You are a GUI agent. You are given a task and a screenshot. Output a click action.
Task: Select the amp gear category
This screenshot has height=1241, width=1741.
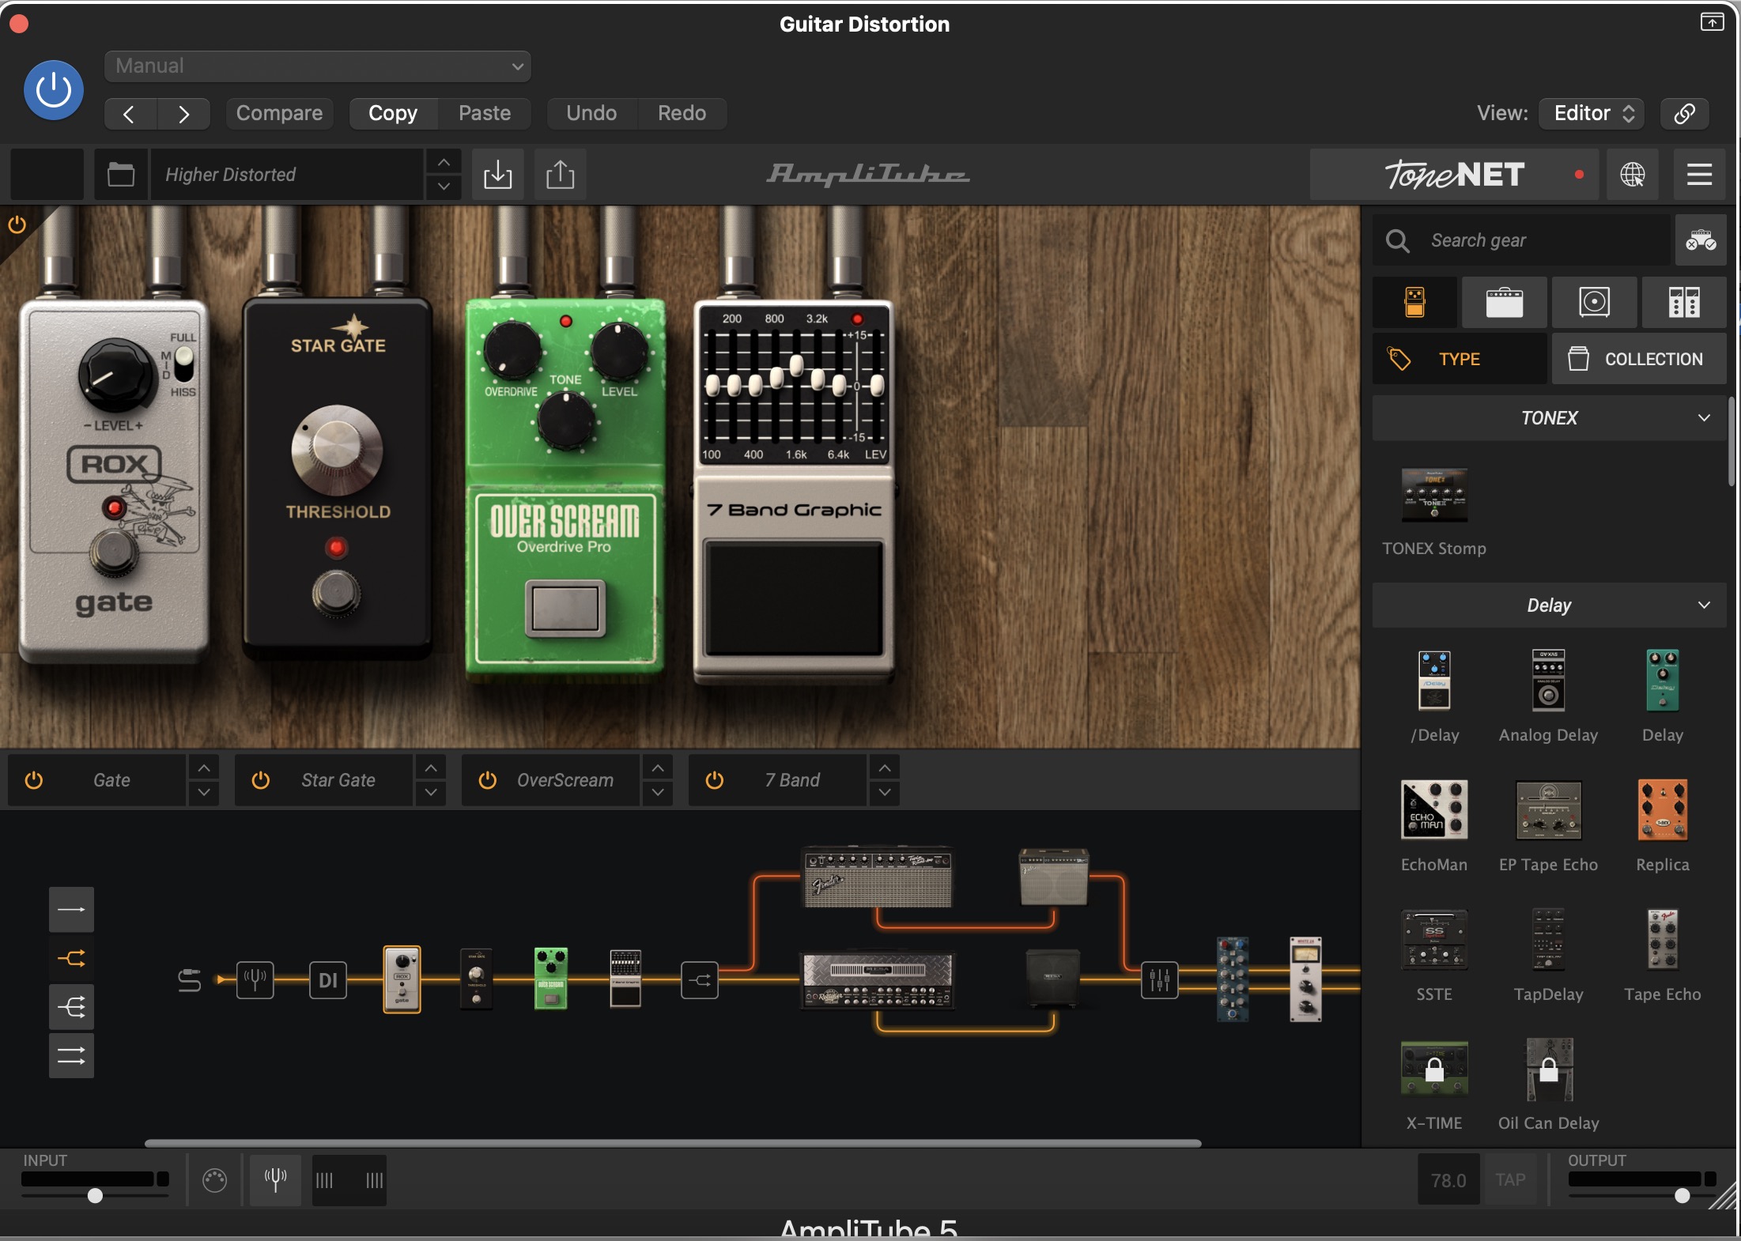tap(1504, 302)
